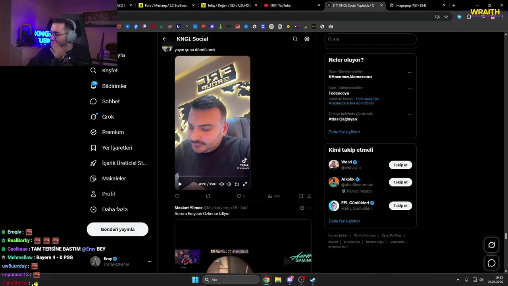Follow Alkolik with Takip et

[x=400, y=182]
